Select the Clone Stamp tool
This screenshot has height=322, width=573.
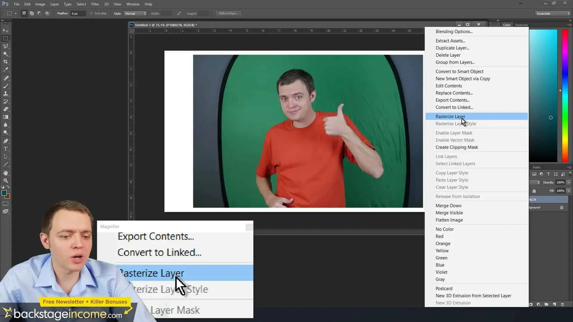tap(6, 94)
